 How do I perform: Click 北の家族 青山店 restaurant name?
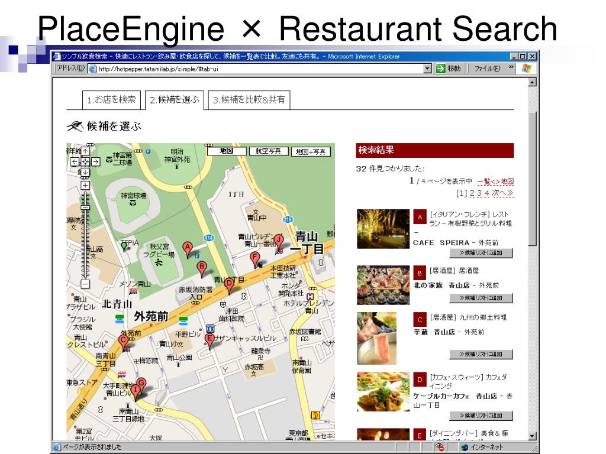click(x=441, y=286)
